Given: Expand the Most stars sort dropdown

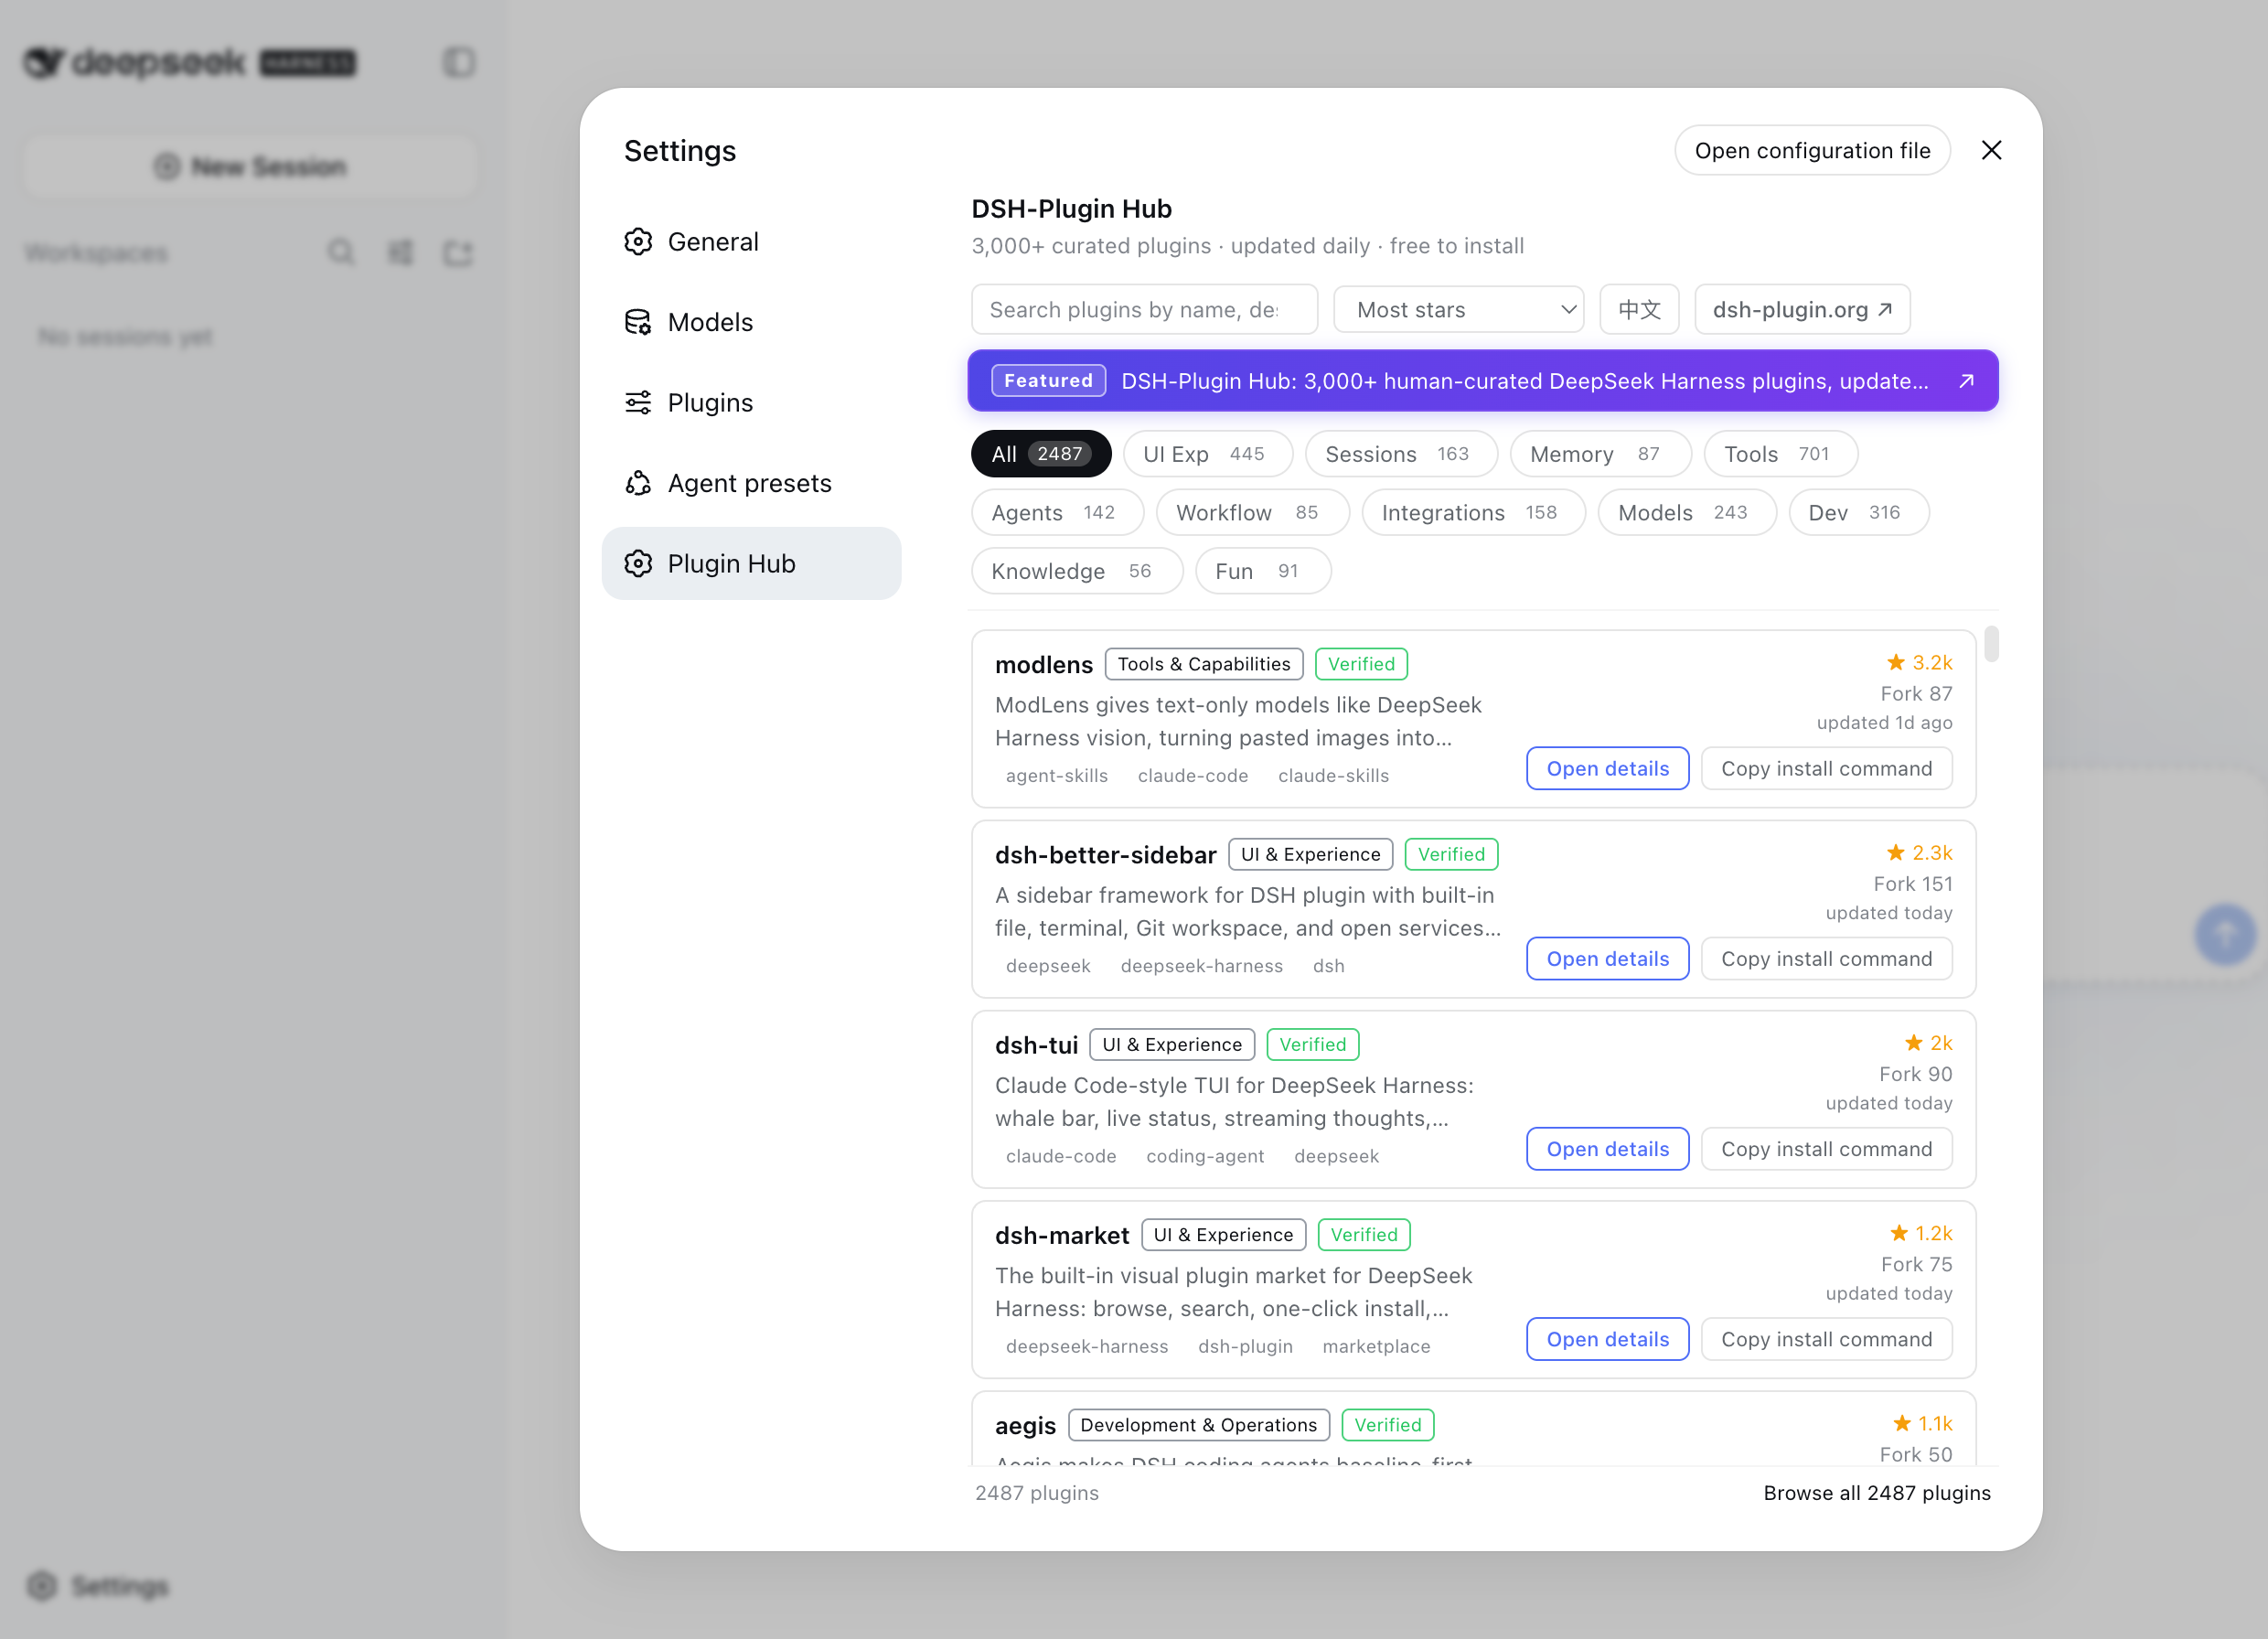Looking at the screenshot, I should pos(1459,309).
